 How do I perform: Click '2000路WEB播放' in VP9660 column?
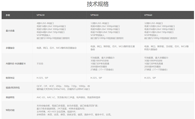tap(152, 67)
